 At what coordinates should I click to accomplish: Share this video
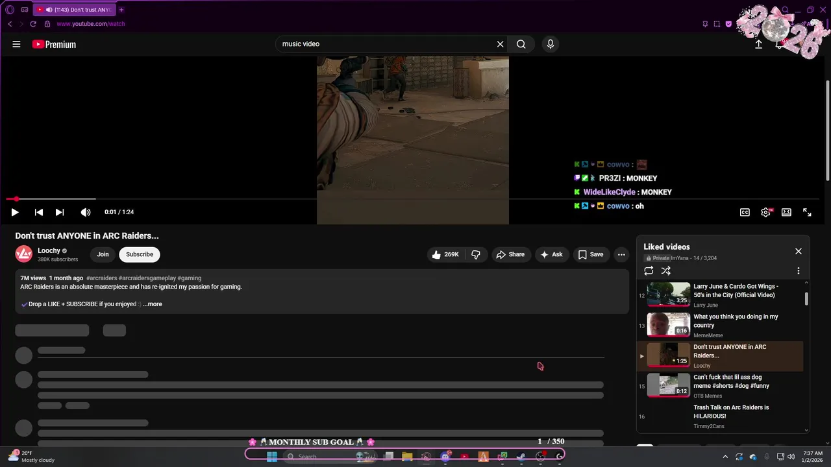(510, 254)
